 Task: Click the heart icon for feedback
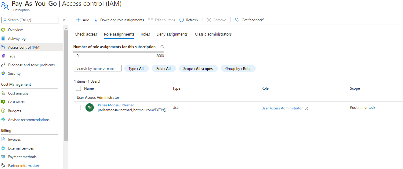pos(237,20)
